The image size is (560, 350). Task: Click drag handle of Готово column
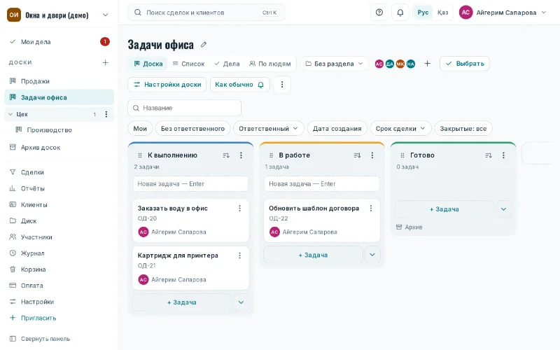[x=402, y=155]
